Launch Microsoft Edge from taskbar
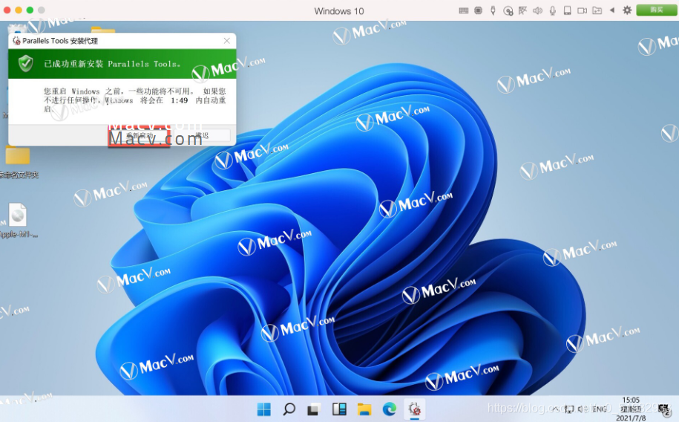The width and height of the screenshot is (679, 422). click(390, 409)
